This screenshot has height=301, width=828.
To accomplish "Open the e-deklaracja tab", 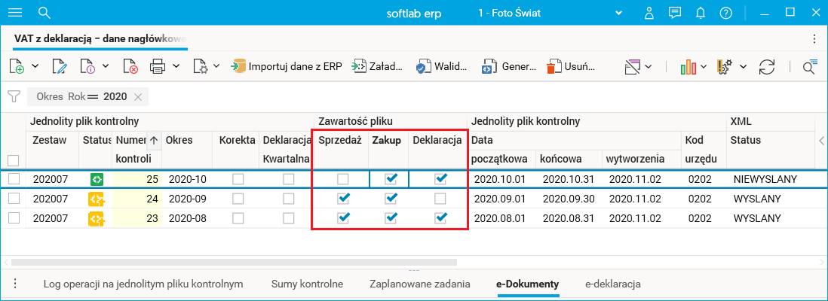I will 612,284.
